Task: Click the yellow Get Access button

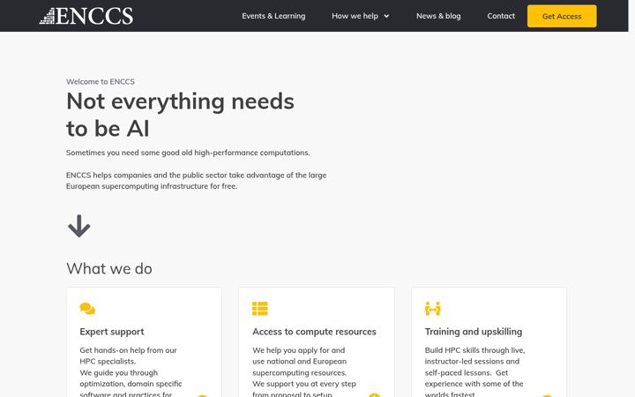Action: [x=562, y=16]
